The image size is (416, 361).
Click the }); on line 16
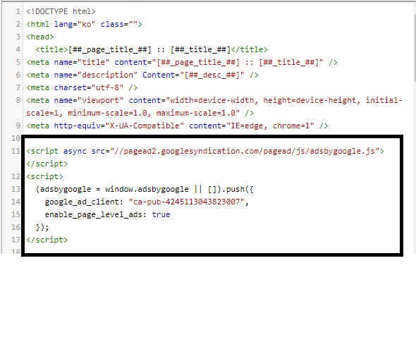(x=42, y=227)
